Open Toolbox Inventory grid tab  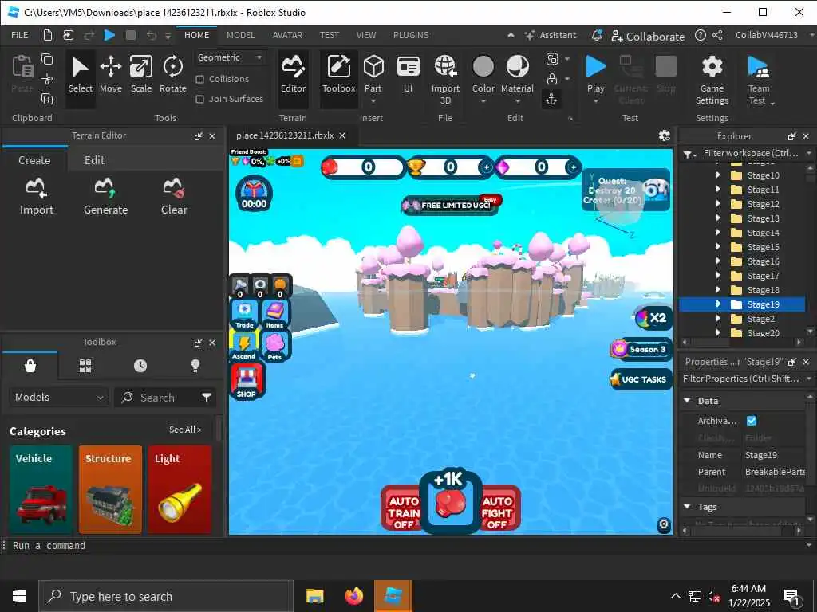(x=85, y=366)
